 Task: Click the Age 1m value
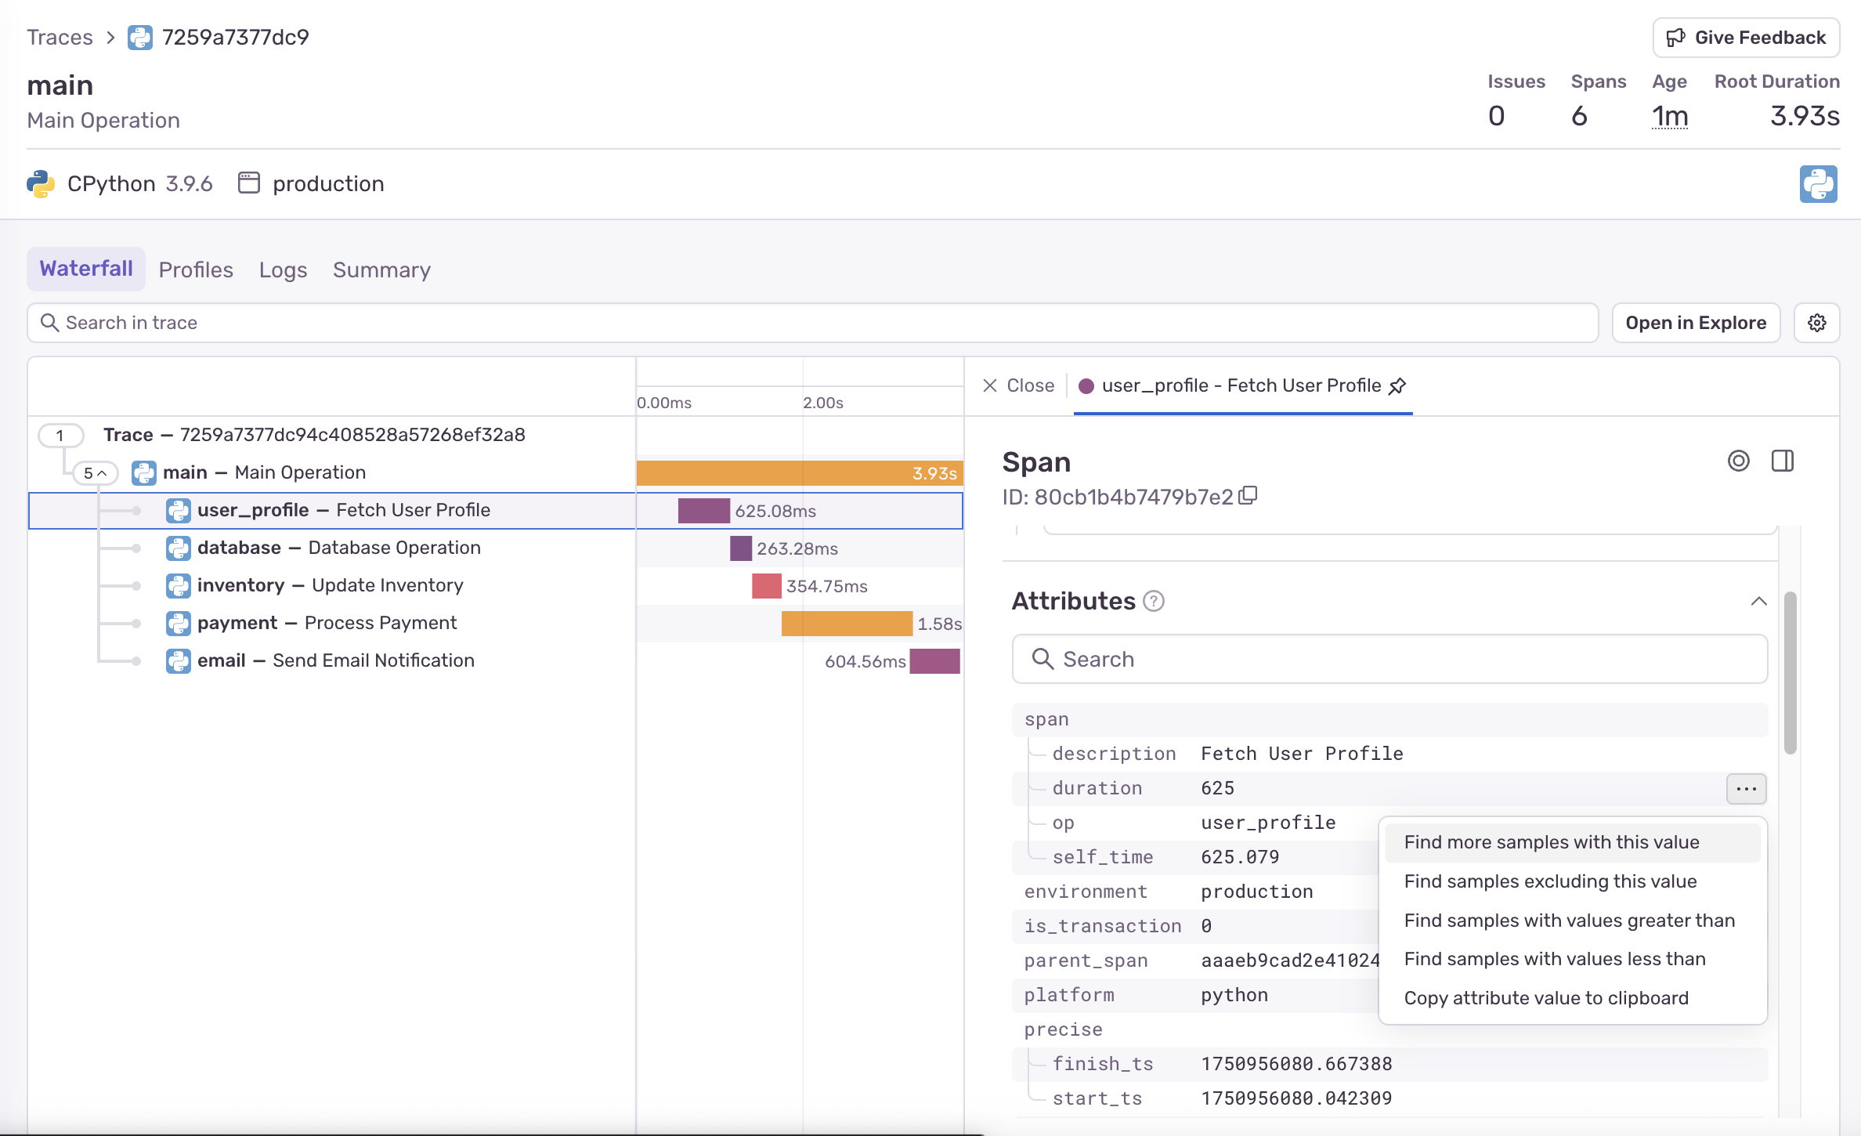tap(1669, 116)
